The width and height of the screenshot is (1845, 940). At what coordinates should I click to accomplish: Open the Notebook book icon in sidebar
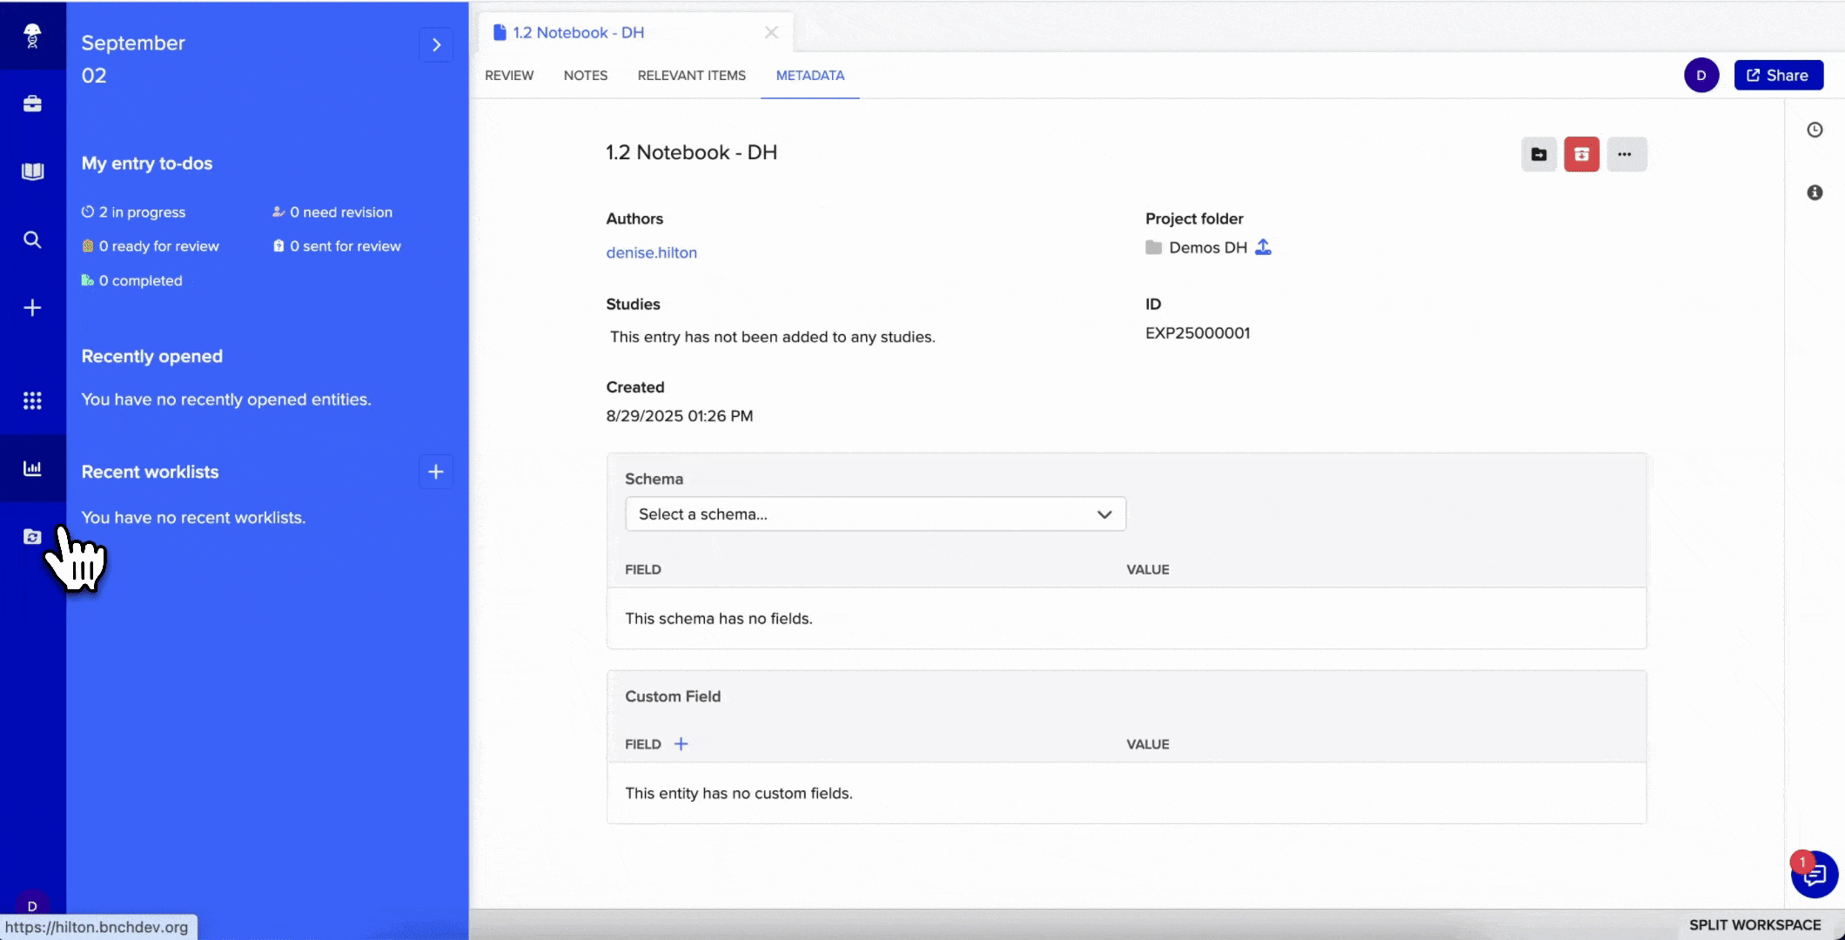32,171
